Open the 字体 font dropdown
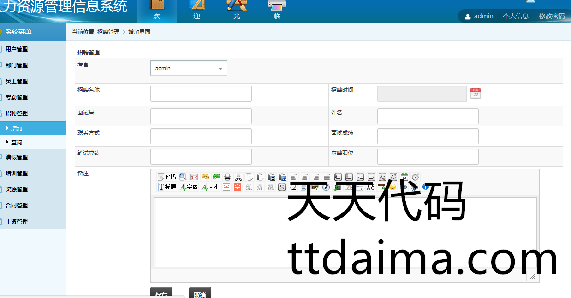The width and height of the screenshot is (571, 298). tap(189, 187)
